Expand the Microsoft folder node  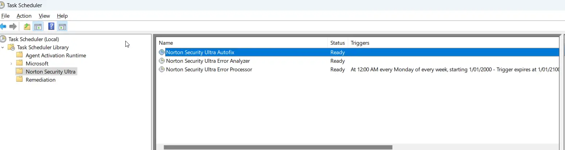(11, 63)
